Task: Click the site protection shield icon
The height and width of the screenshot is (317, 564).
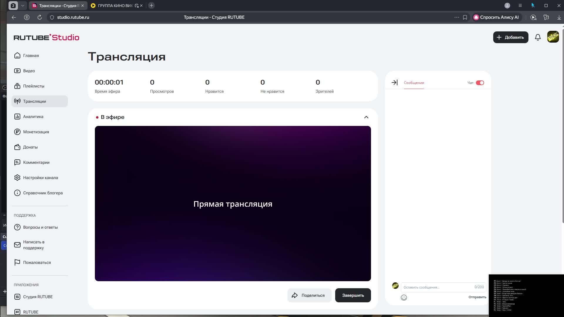Action: (x=52, y=17)
